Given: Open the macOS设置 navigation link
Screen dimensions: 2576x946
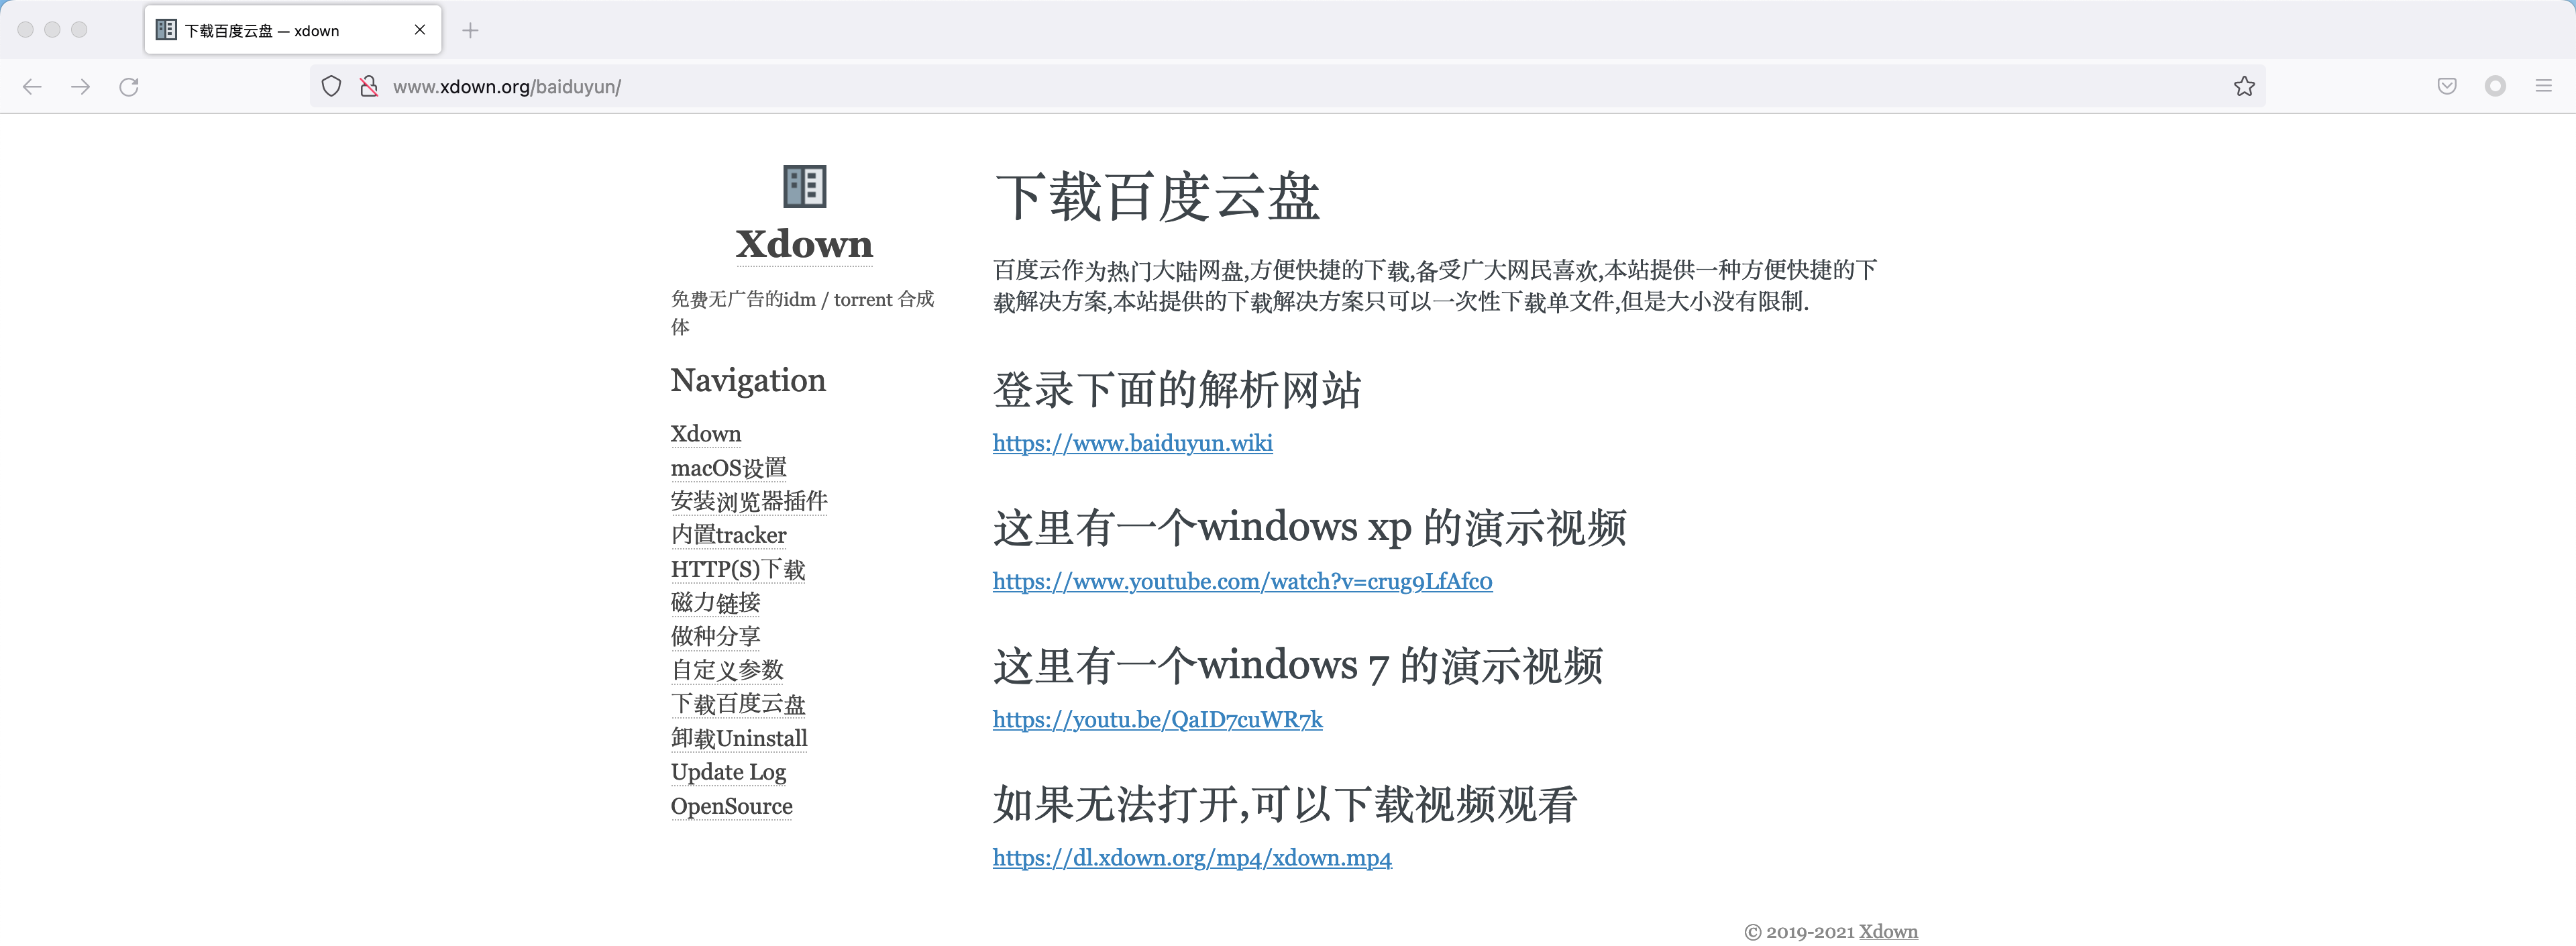Looking at the screenshot, I should click(x=729, y=468).
